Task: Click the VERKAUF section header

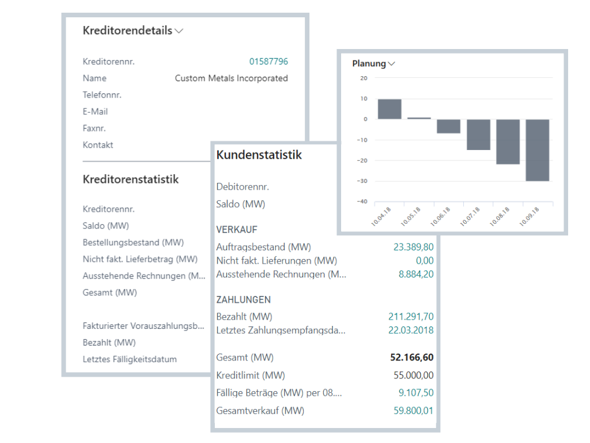Action: (x=237, y=230)
